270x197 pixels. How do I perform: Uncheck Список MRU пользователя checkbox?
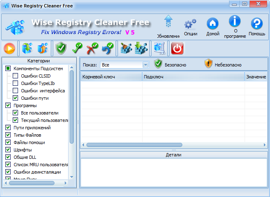(x=8, y=165)
